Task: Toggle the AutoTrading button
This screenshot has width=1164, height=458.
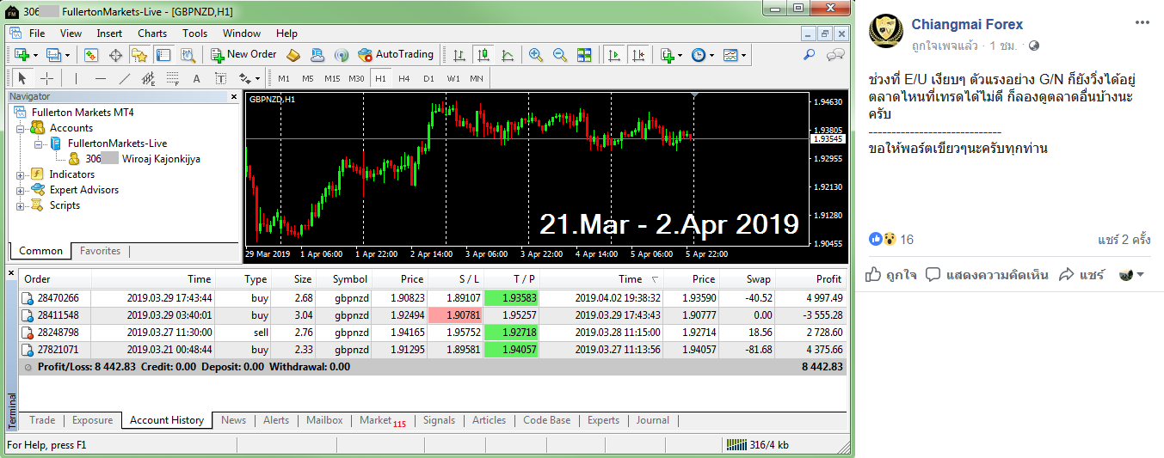Action: click(396, 54)
